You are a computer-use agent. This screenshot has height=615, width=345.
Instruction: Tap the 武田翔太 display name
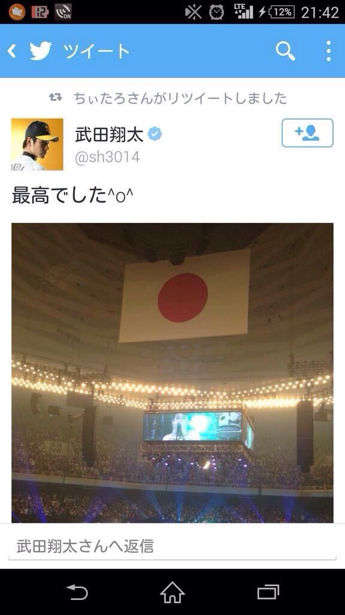[109, 134]
